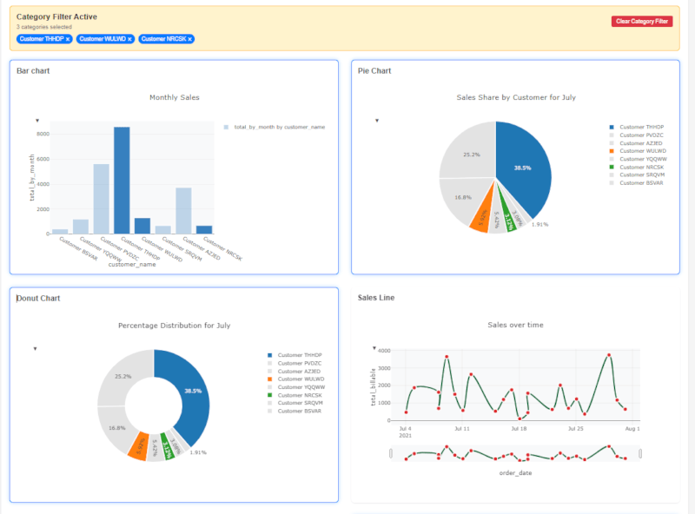The width and height of the screenshot is (695, 514).
Task: Select the orange slice in the donut chart
Action: pos(137,445)
